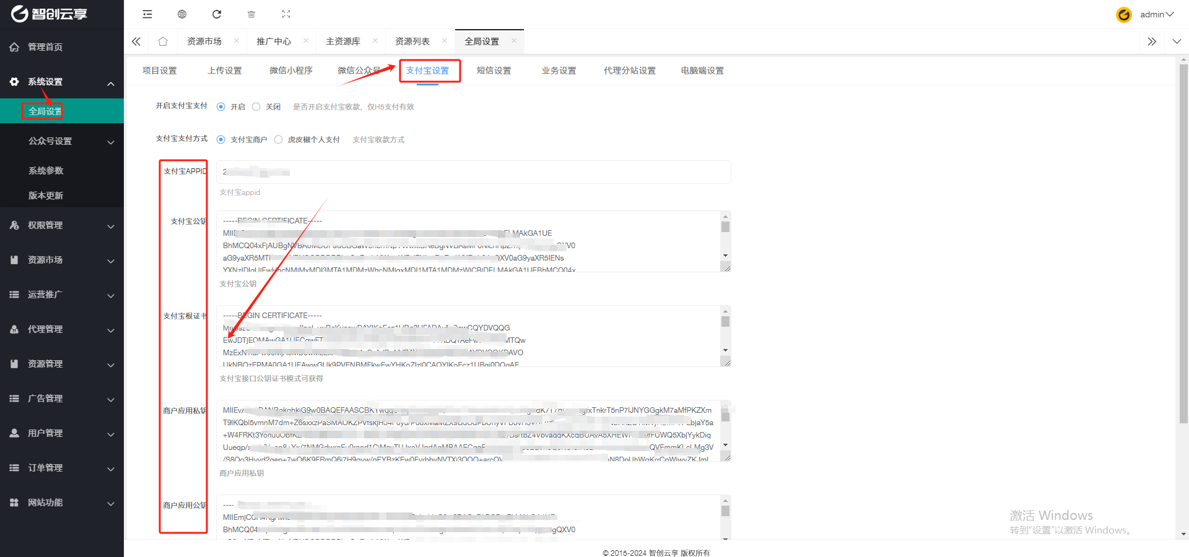Click the 资源管理 sidebar icon
This screenshot has width=1189, height=557.
pyautogui.click(x=14, y=364)
